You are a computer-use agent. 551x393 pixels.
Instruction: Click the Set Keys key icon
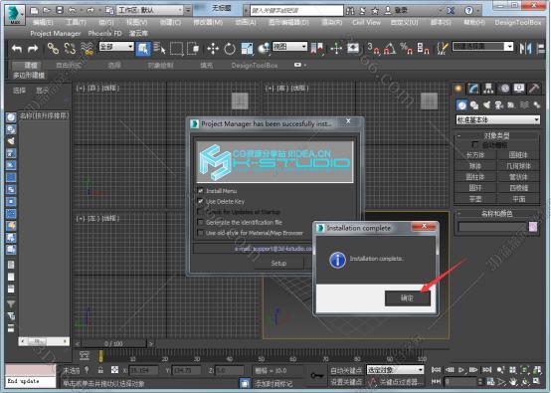(317, 375)
